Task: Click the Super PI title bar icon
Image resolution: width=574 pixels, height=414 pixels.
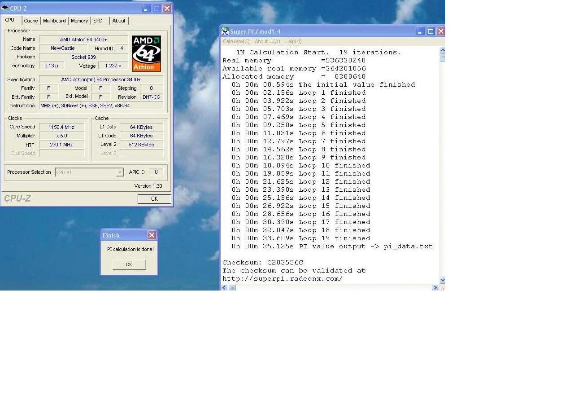Action: 225,31
